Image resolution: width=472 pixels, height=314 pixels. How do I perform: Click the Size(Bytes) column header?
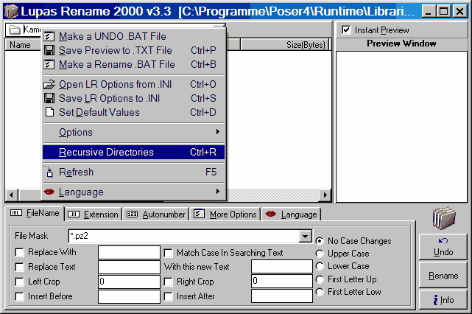point(284,45)
